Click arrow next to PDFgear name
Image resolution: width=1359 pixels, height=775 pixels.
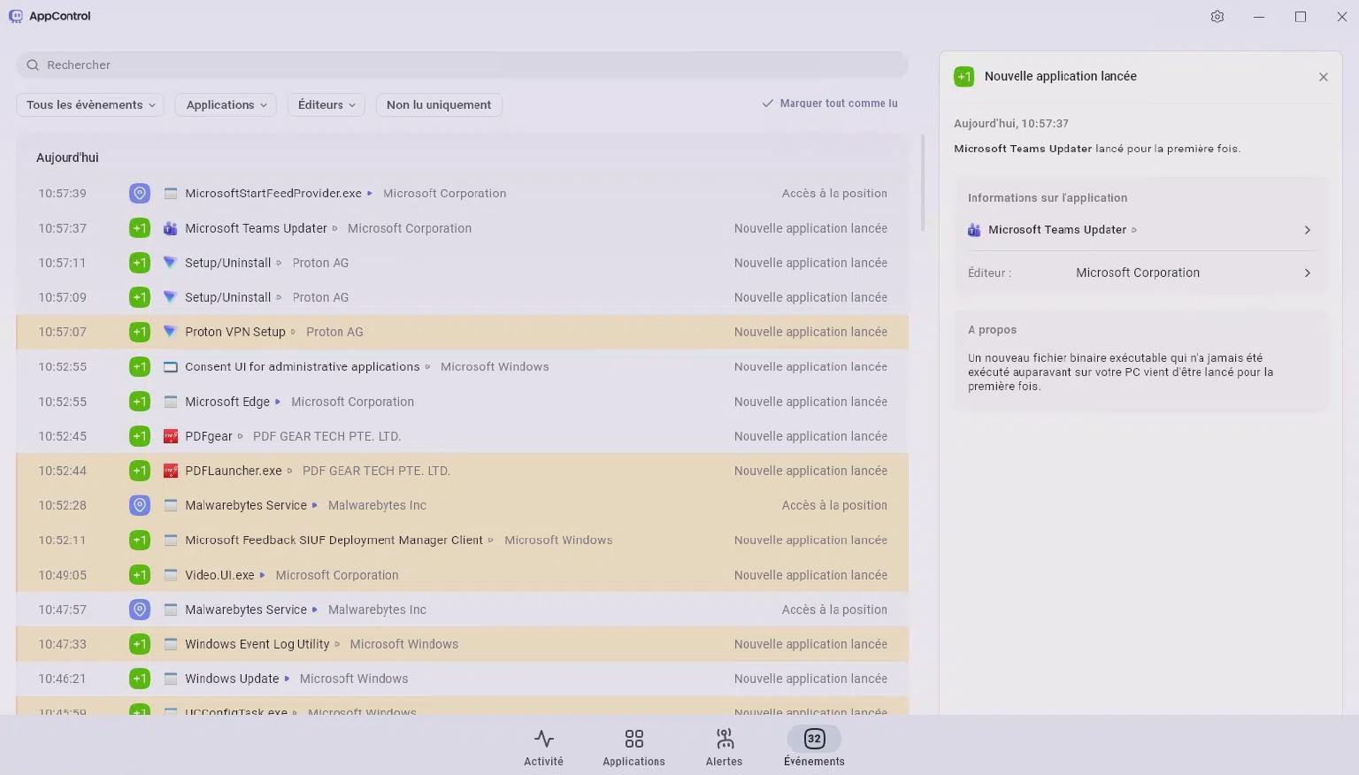240,436
